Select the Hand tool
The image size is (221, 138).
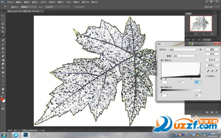point(3,89)
